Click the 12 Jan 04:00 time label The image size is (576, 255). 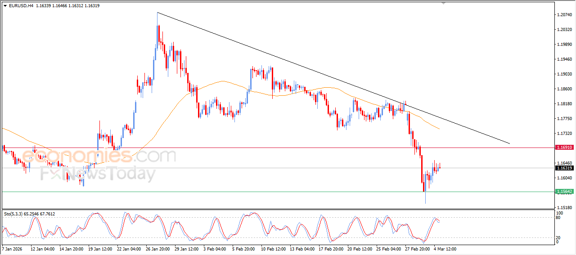point(42,248)
